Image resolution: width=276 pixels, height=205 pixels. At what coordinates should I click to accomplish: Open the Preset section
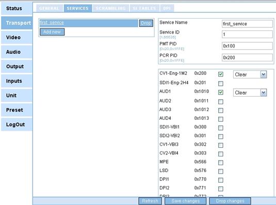coord(17,110)
